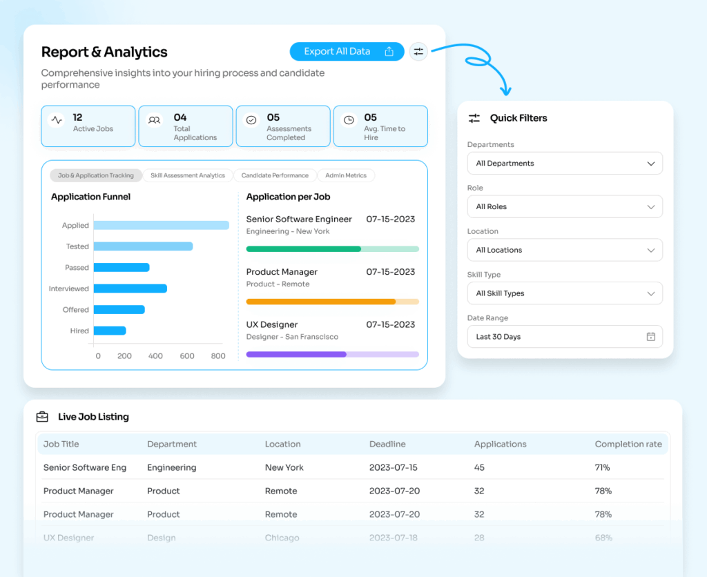Click the Assessments Completed checkmark icon
The image size is (707, 577).
point(251,120)
